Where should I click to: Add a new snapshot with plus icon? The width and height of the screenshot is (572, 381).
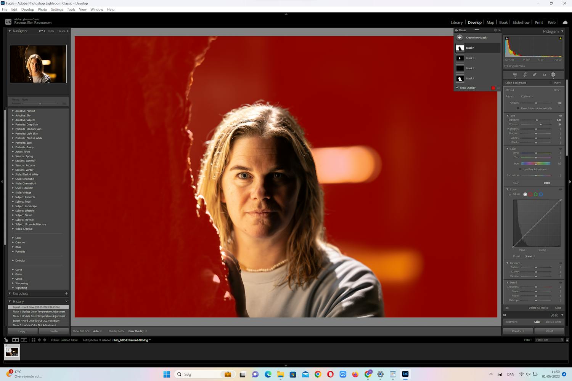pos(66,294)
